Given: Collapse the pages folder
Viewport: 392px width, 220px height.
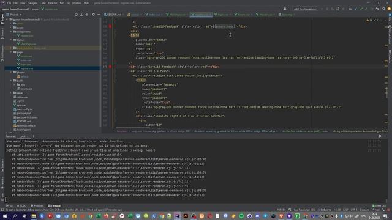Looking at the screenshot, I should tap(11, 52).
